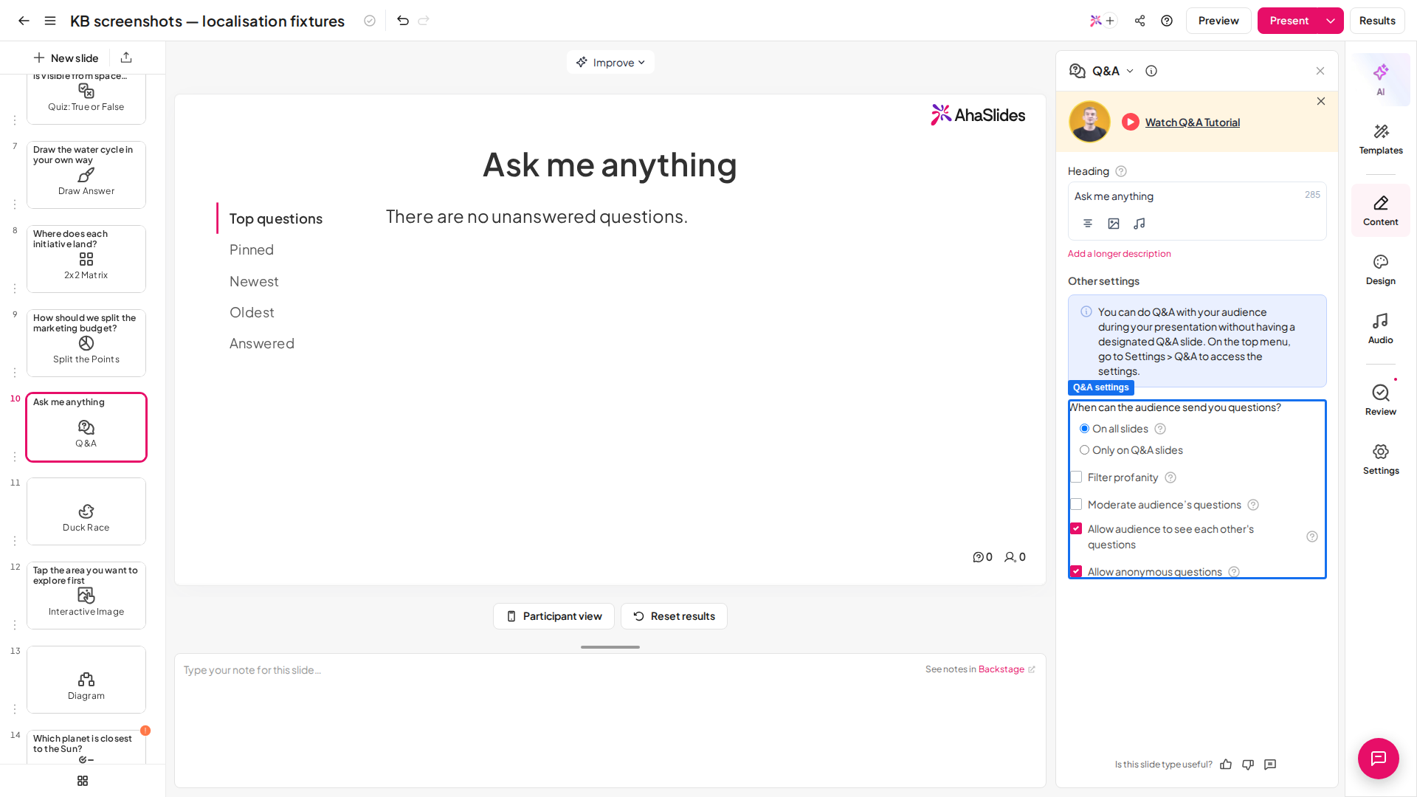
Task: Open Design in the right sidebar
Action: (1381, 270)
